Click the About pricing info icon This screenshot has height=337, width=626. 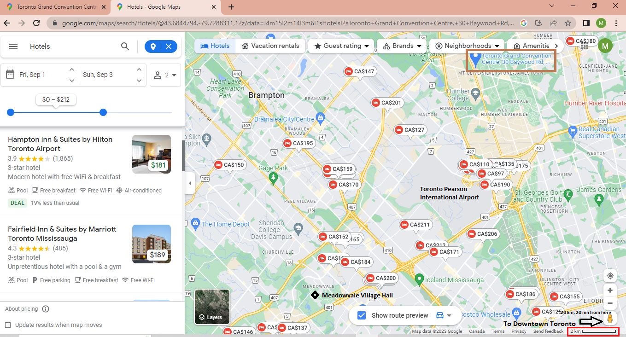point(46,309)
